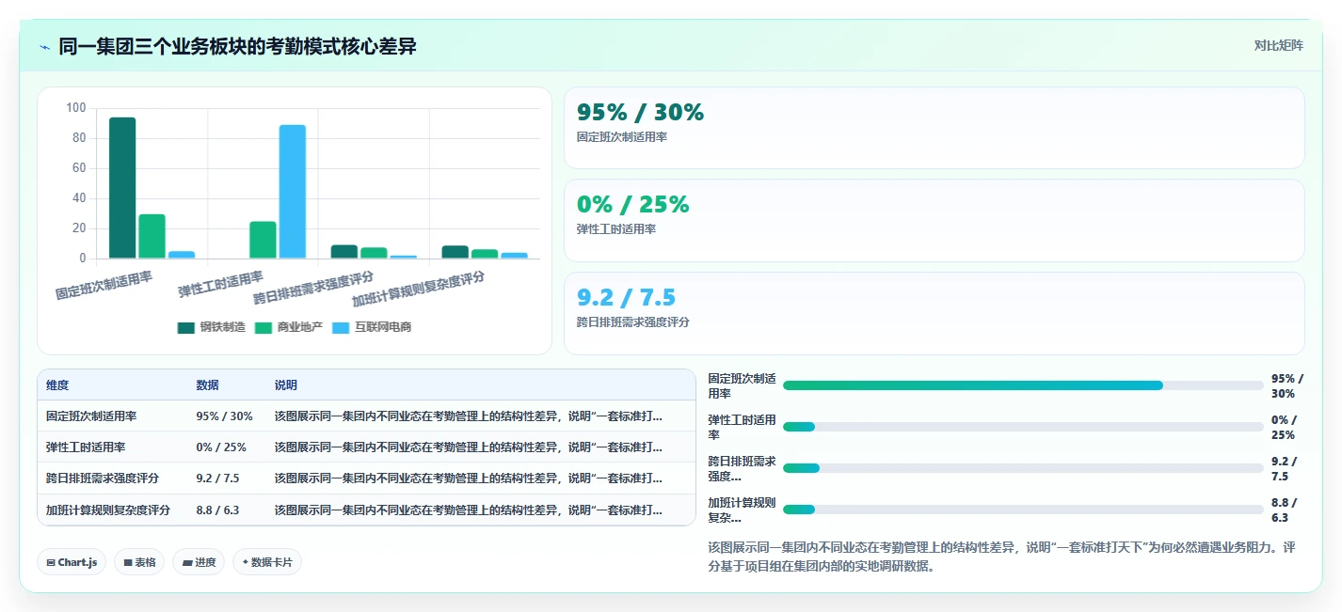
Task: Open the 95% / 30% data card
Action: (x=934, y=128)
